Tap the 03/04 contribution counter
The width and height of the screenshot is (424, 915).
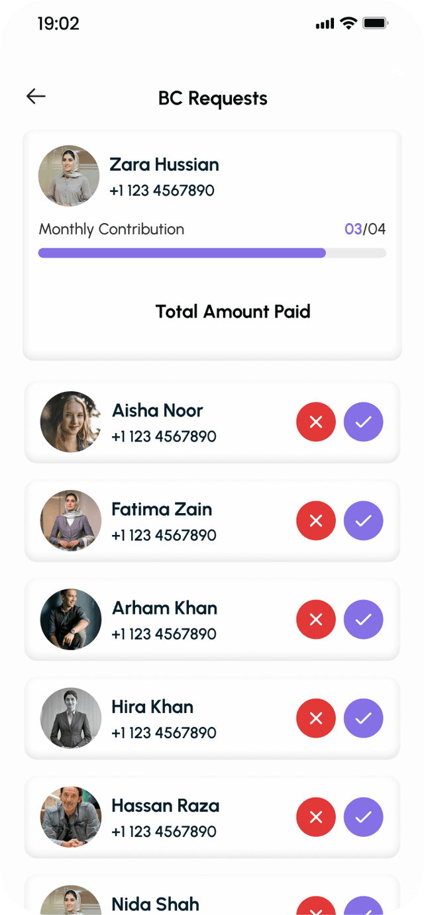point(365,229)
